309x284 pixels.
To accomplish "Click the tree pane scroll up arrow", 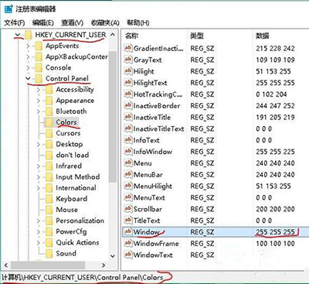I will pos(113,35).
